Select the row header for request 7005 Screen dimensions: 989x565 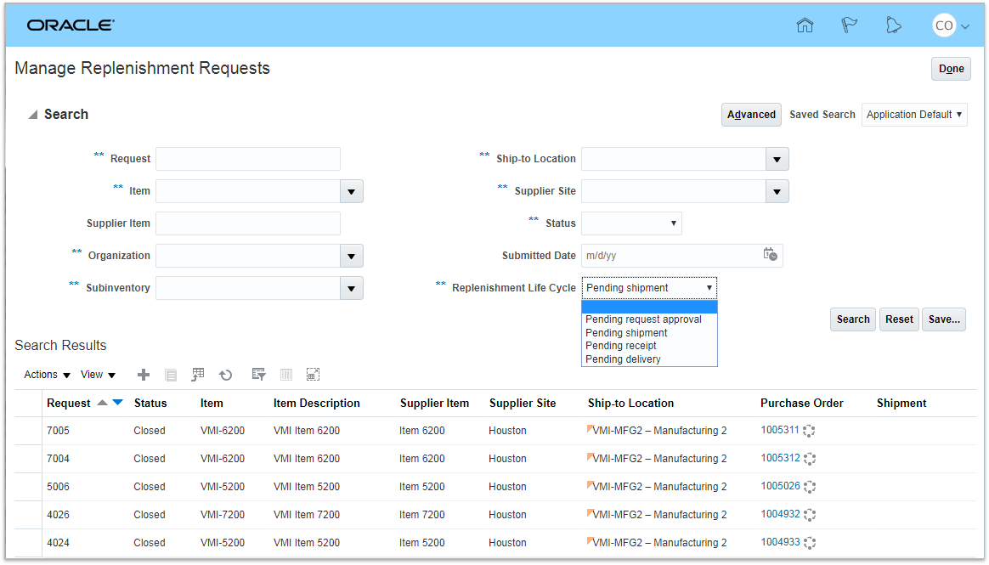[28, 431]
